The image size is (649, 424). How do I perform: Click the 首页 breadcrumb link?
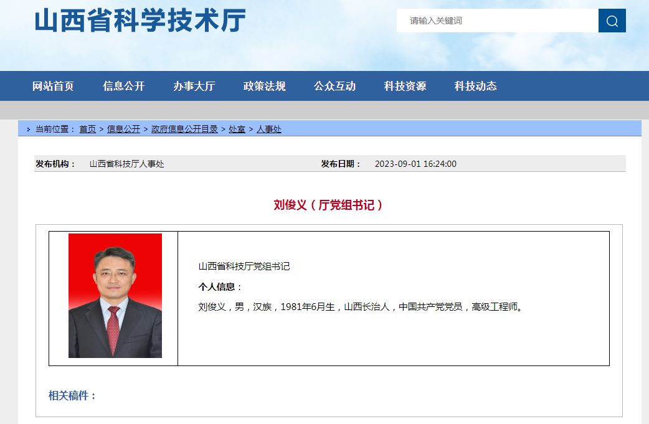[87, 130]
